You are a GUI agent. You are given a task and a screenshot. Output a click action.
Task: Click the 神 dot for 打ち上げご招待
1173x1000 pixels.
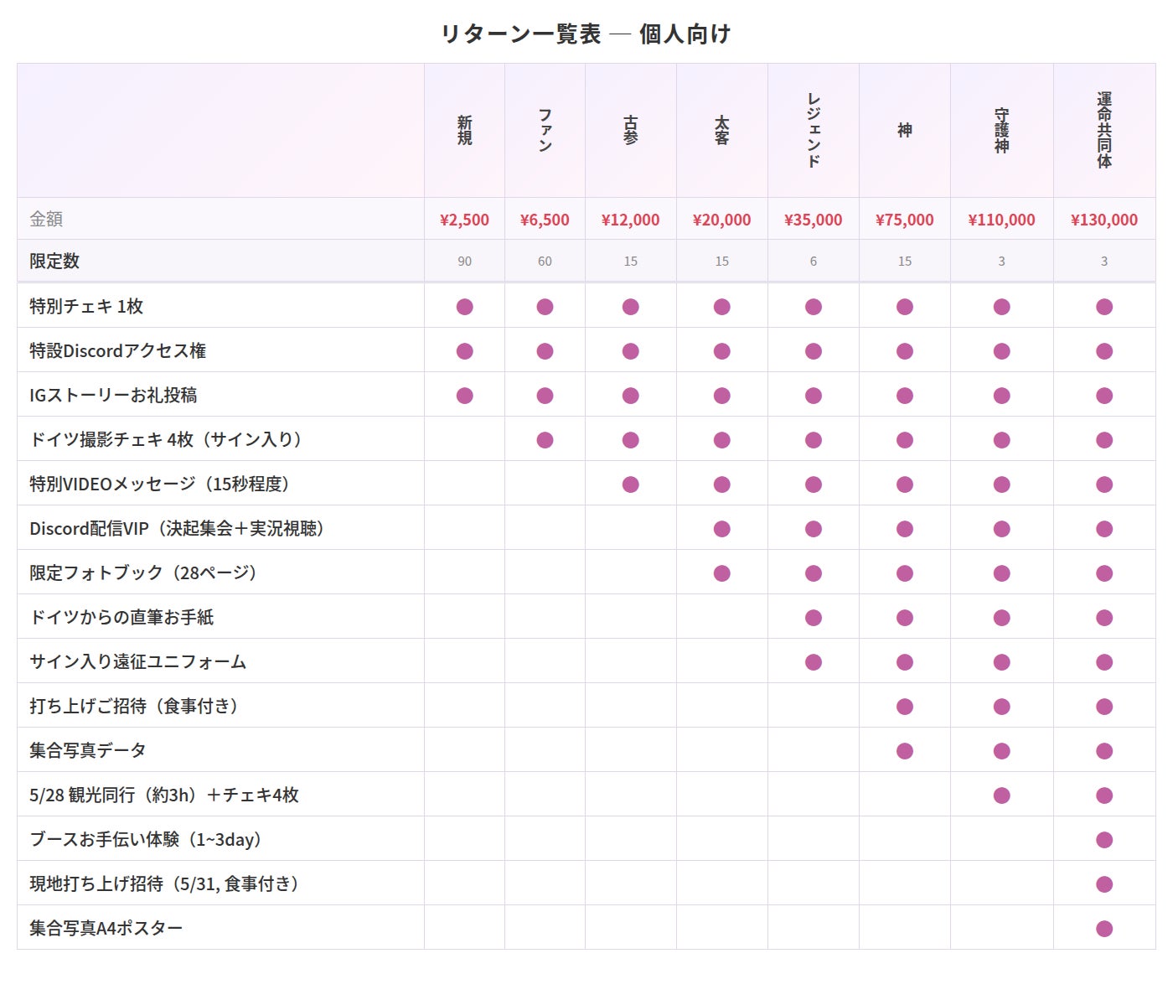pos(904,707)
